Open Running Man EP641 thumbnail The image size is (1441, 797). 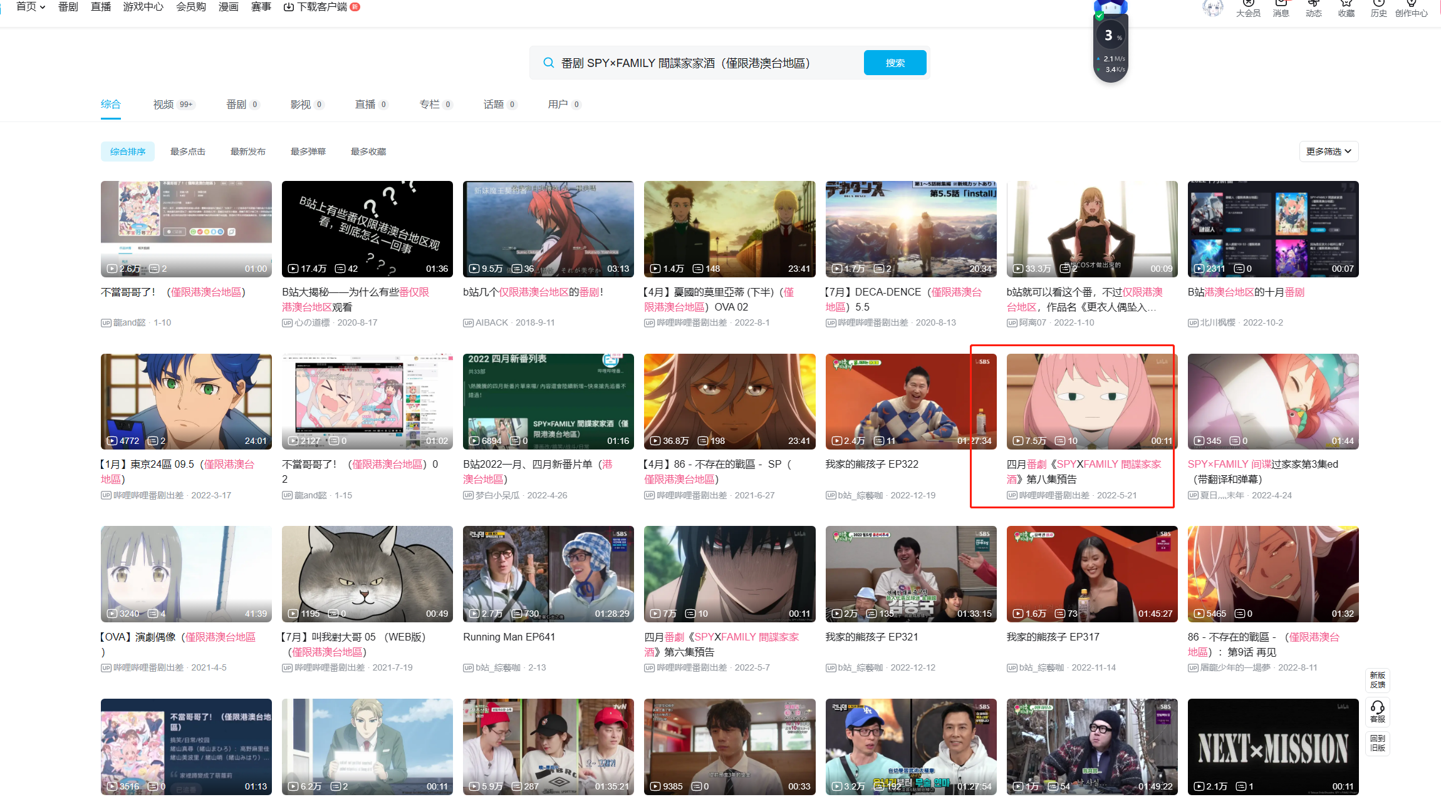click(x=548, y=574)
